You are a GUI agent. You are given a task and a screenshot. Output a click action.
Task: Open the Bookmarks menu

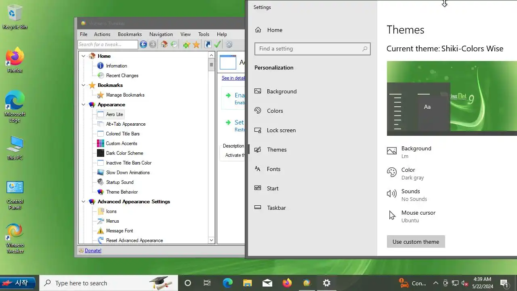tap(130, 34)
